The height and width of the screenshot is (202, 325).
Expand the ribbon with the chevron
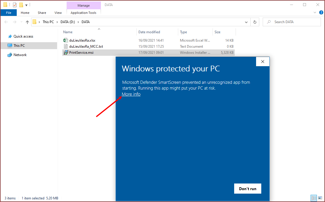click(315, 13)
